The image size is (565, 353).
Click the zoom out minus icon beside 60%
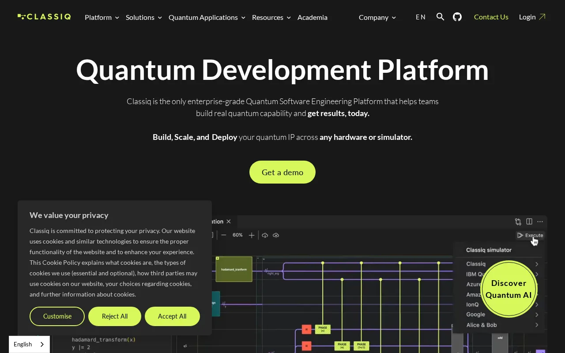click(x=224, y=235)
